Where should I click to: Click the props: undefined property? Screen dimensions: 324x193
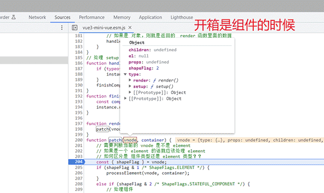pyautogui.click(x=149, y=62)
